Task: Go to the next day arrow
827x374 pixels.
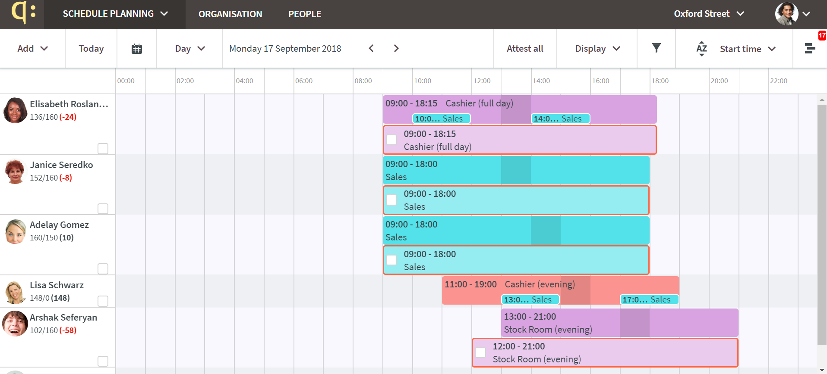Action: pos(396,48)
